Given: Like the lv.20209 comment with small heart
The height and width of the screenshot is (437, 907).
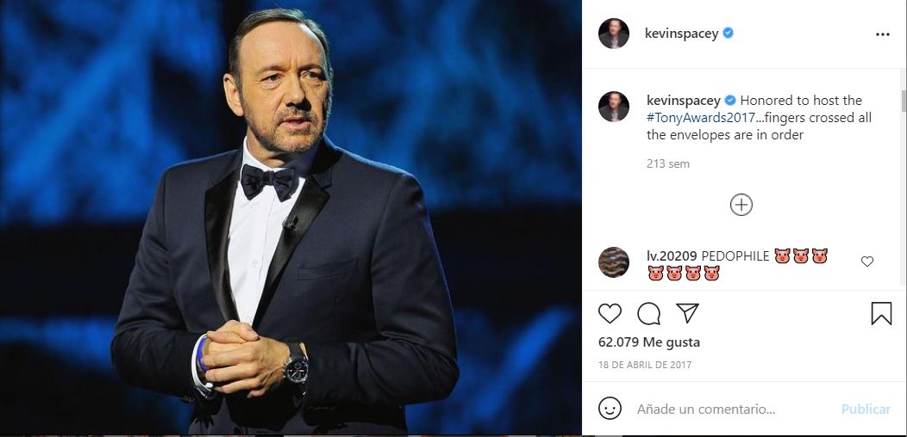Looking at the screenshot, I should [x=867, y=262].
